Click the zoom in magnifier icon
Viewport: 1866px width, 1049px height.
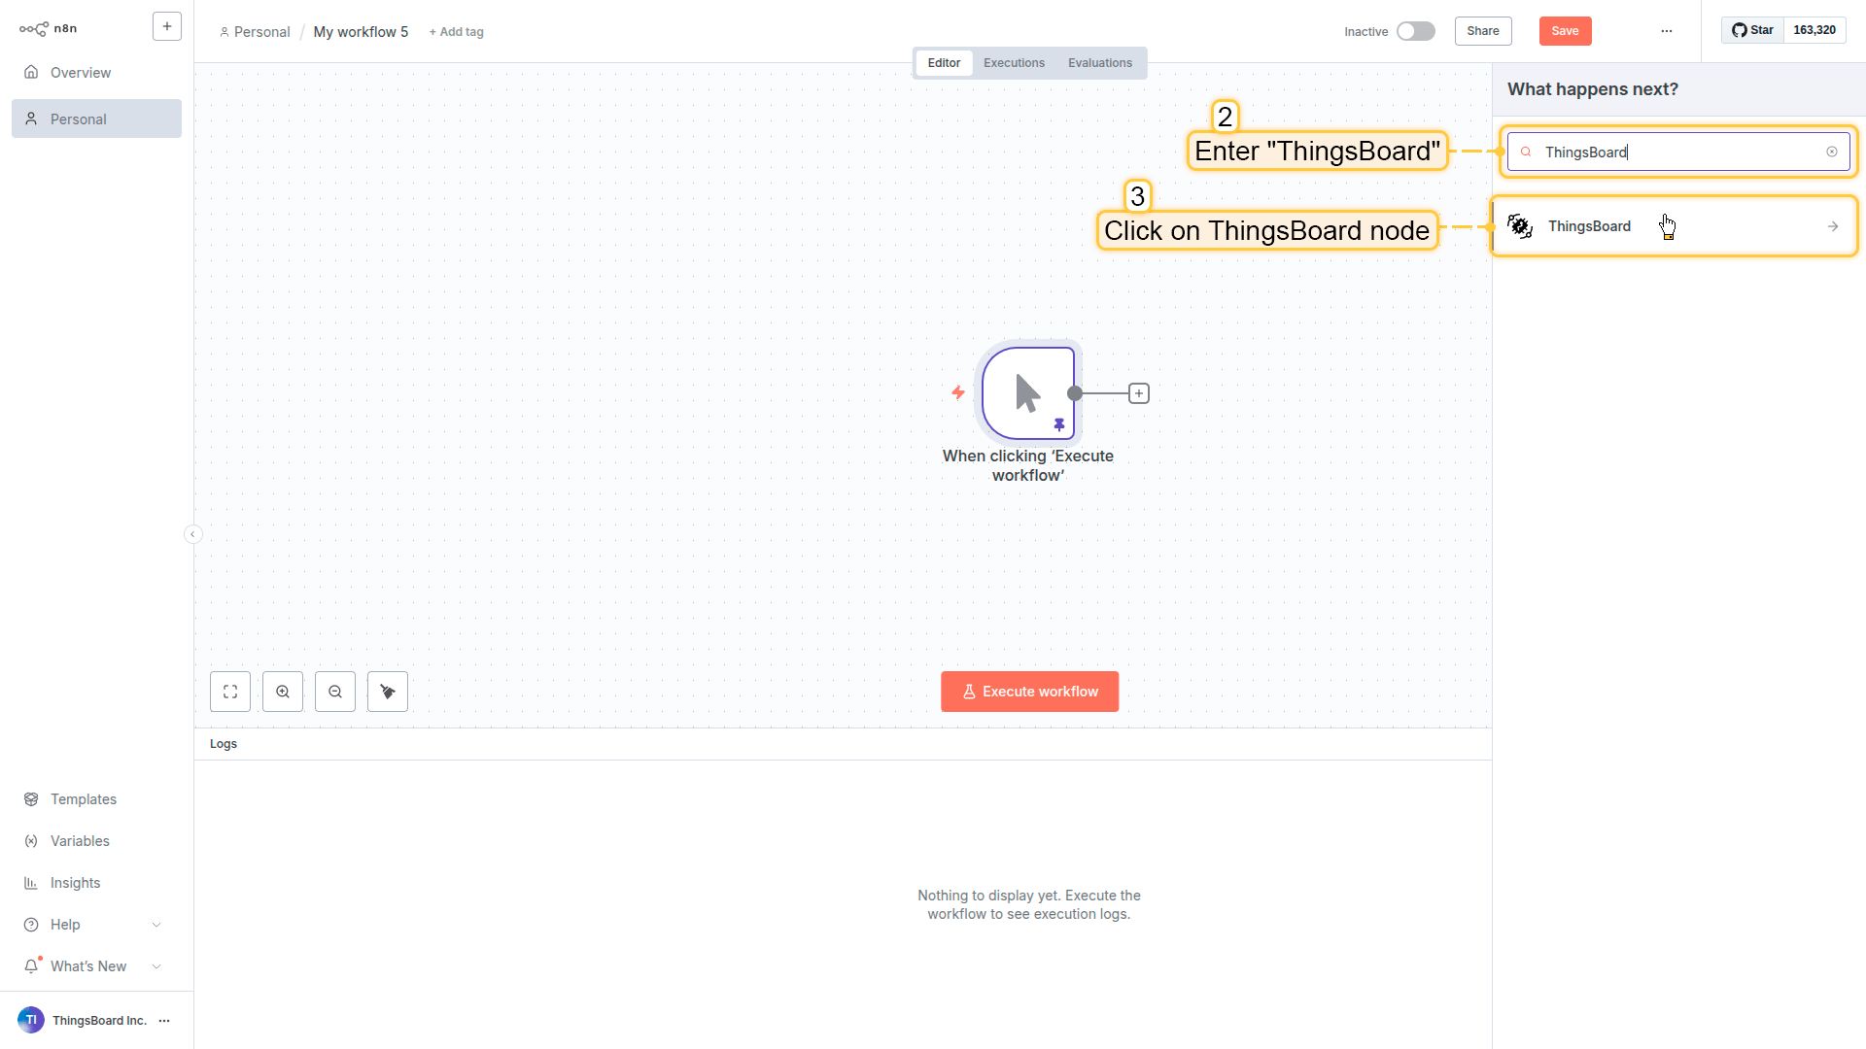pyautogui.click(x=283, y=692)
